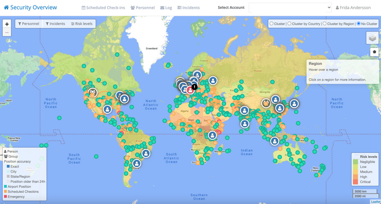Click the person marker in Mexico

click(107, 109)
